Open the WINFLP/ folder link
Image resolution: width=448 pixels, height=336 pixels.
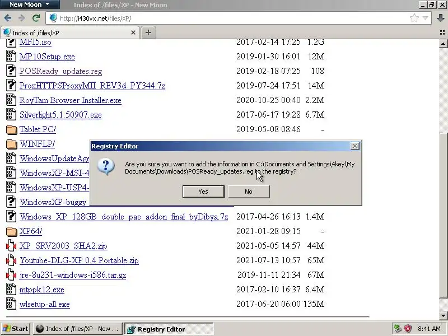click(37, 144)
